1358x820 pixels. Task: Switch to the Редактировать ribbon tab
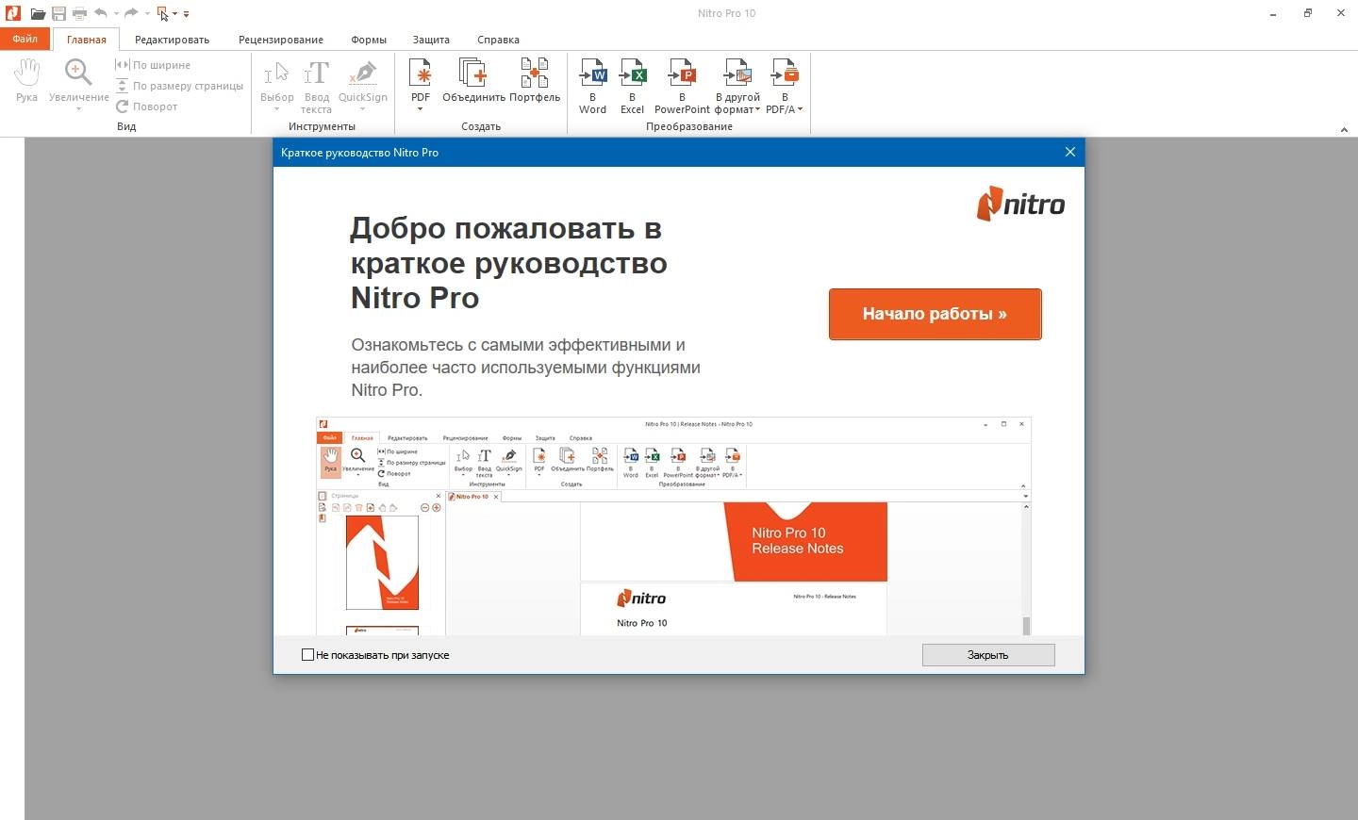[172, 40]
